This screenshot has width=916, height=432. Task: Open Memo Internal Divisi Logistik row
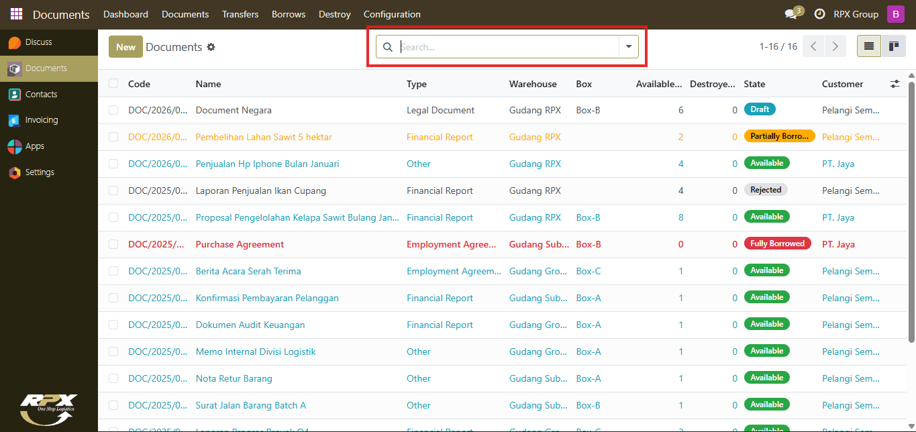point(503,352)
